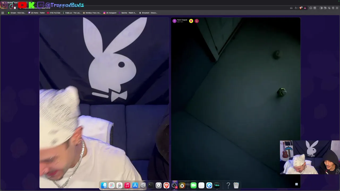Click the Brave Rewards triangle icon

coord(305,8)
